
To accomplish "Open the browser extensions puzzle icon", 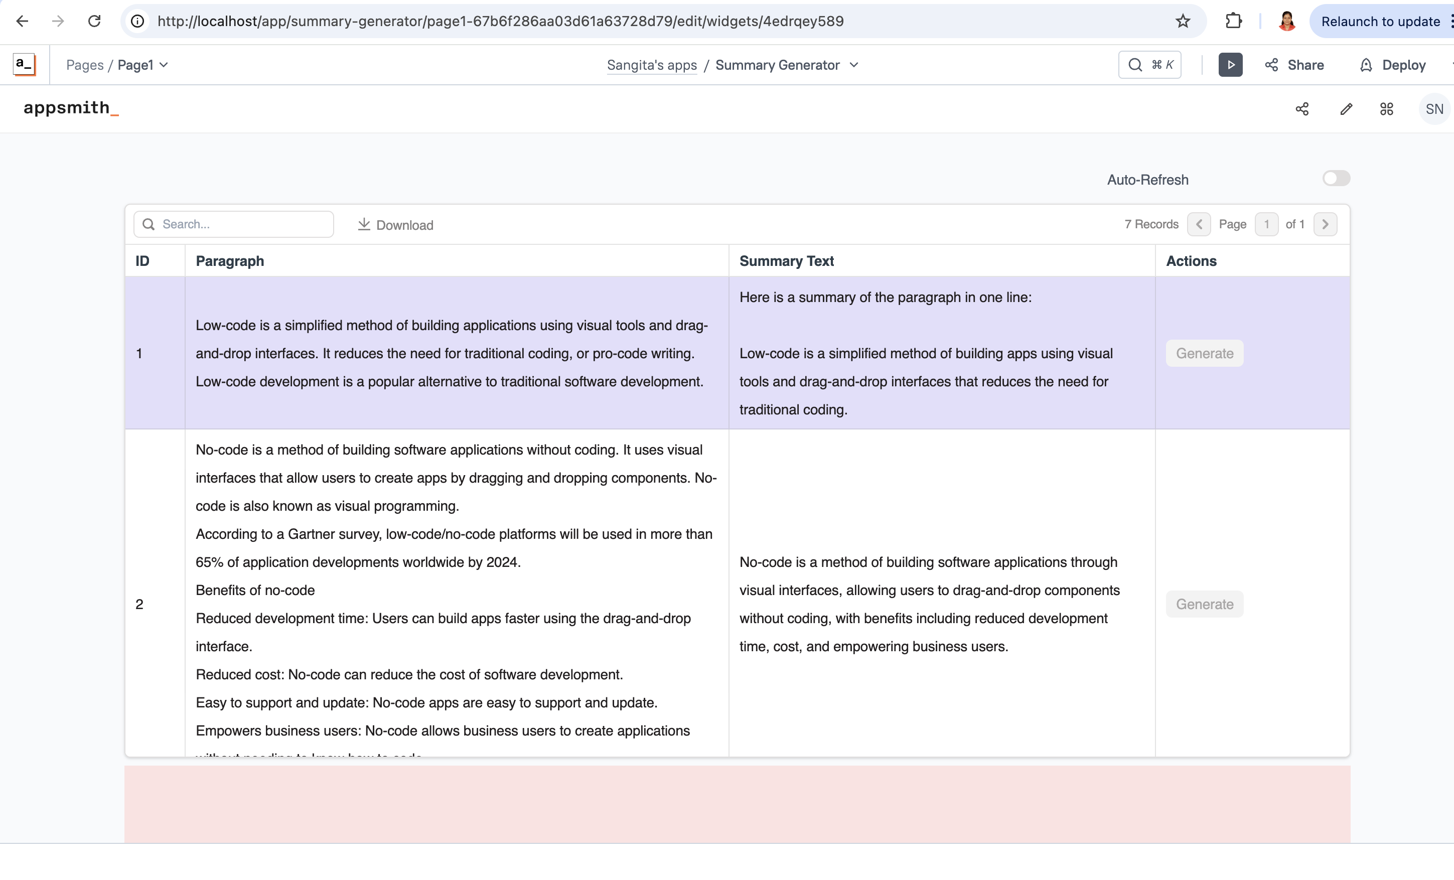I will (1233, 21).
